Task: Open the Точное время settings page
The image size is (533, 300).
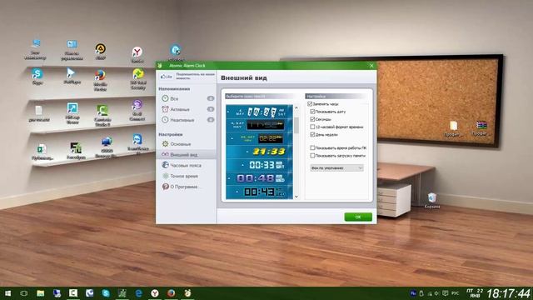Action: pos(186,176)
